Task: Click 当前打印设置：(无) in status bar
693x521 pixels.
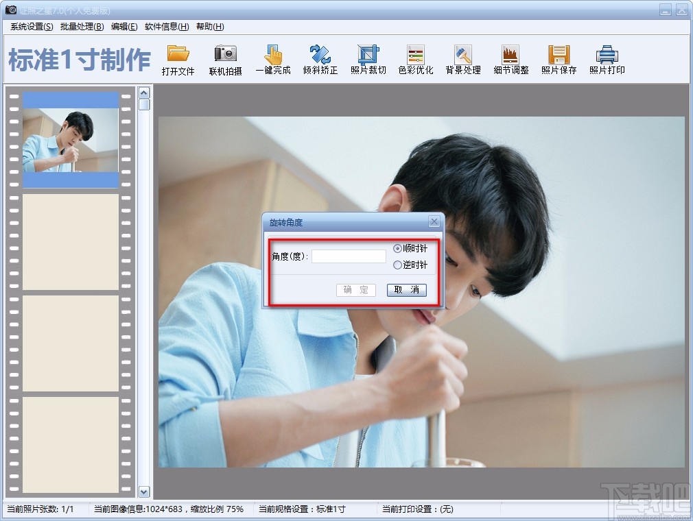Action: (418, 509)
